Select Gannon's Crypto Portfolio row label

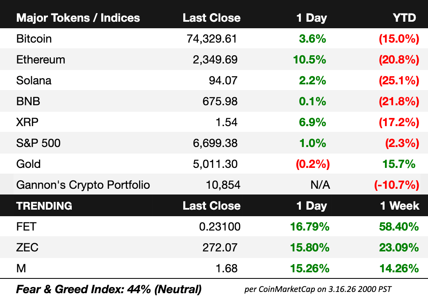coord(83,185)
